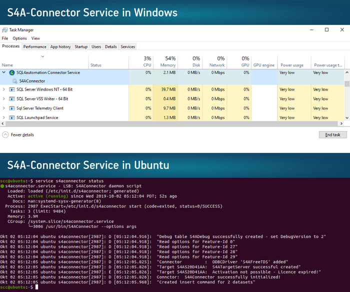Open the Options menu
The width and height of the screenshot is (350, 292).
tap(19, 38)
